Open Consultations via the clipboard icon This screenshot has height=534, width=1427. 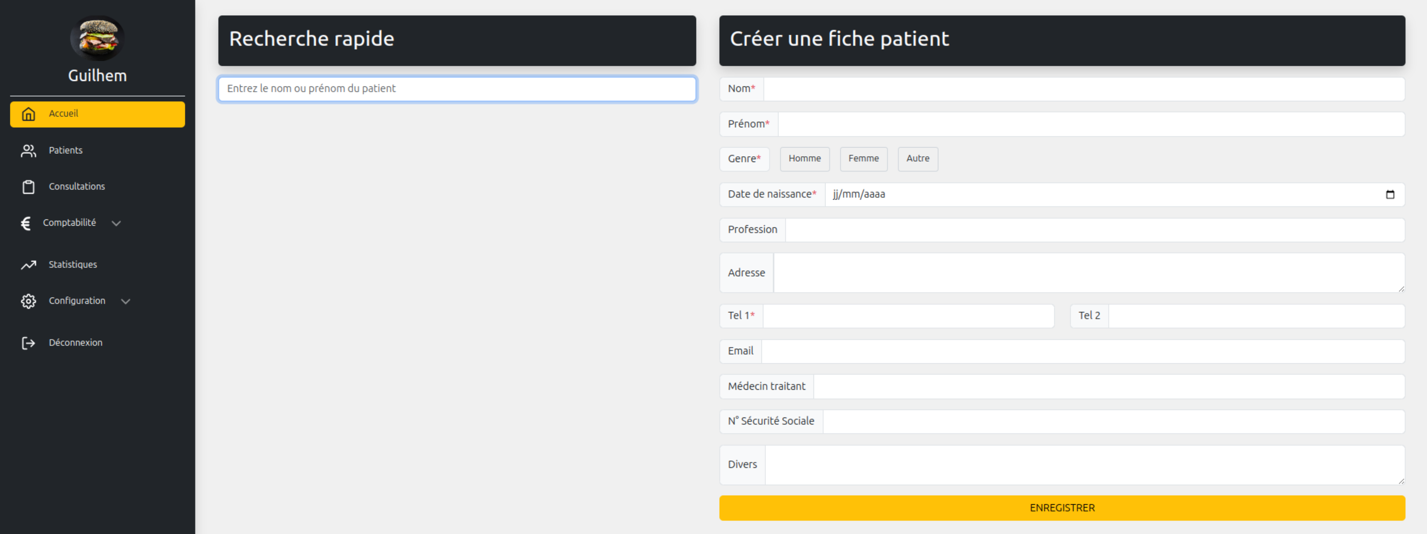pyautogui.click(x=28, y=187)
